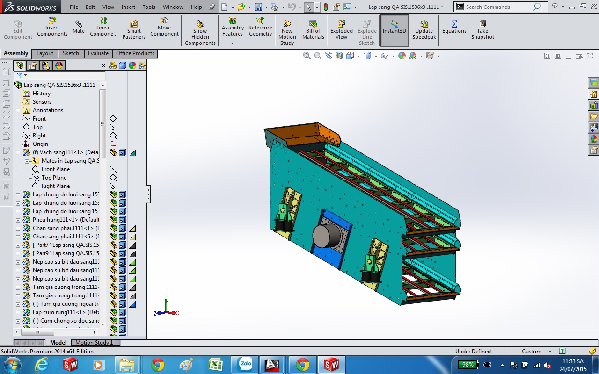
Task: Toggle visibility of Front Plane under Vach sang111
Action: point(113,169)
